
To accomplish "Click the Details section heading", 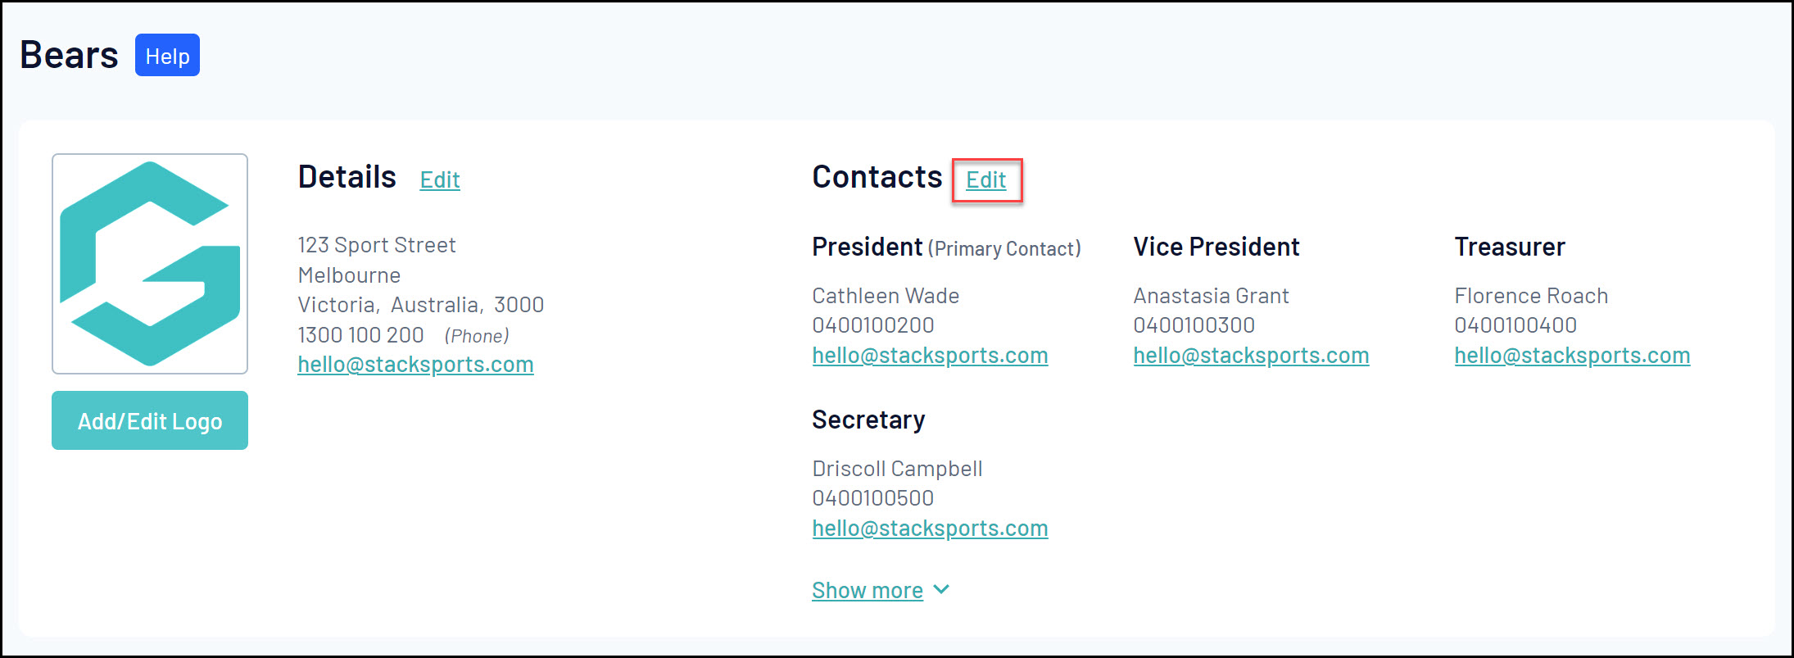I will [x=347, y=177].
